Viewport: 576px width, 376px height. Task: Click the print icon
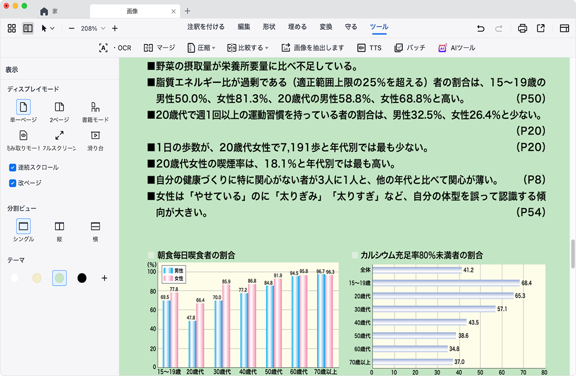(522, 28)
